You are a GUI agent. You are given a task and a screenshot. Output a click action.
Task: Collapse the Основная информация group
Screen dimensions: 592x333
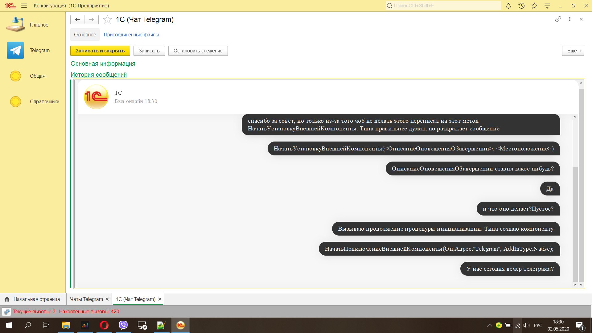[103, 64]
